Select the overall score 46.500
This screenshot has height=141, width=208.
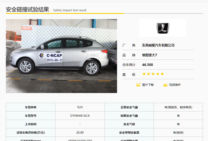click(x=148, y=65)
